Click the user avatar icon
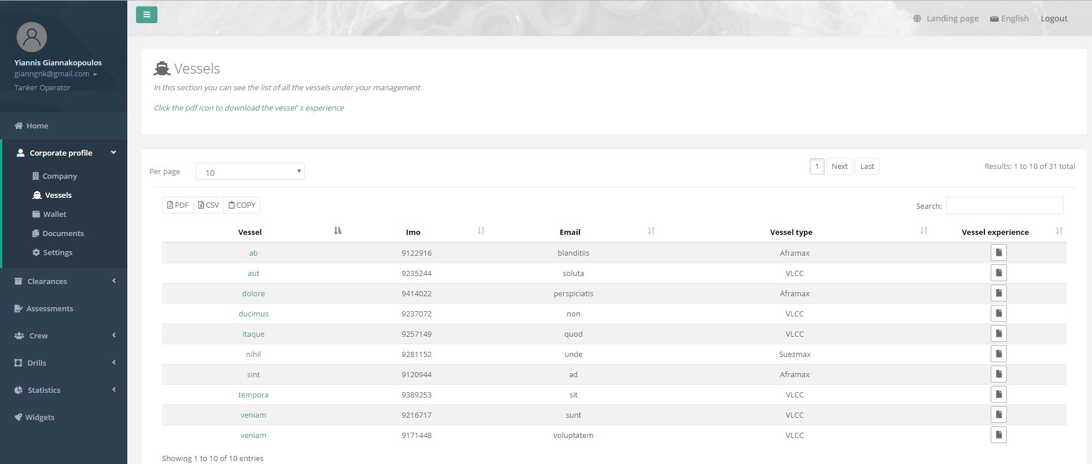This screenshot has width=1092, height=464. coord(32,37)
